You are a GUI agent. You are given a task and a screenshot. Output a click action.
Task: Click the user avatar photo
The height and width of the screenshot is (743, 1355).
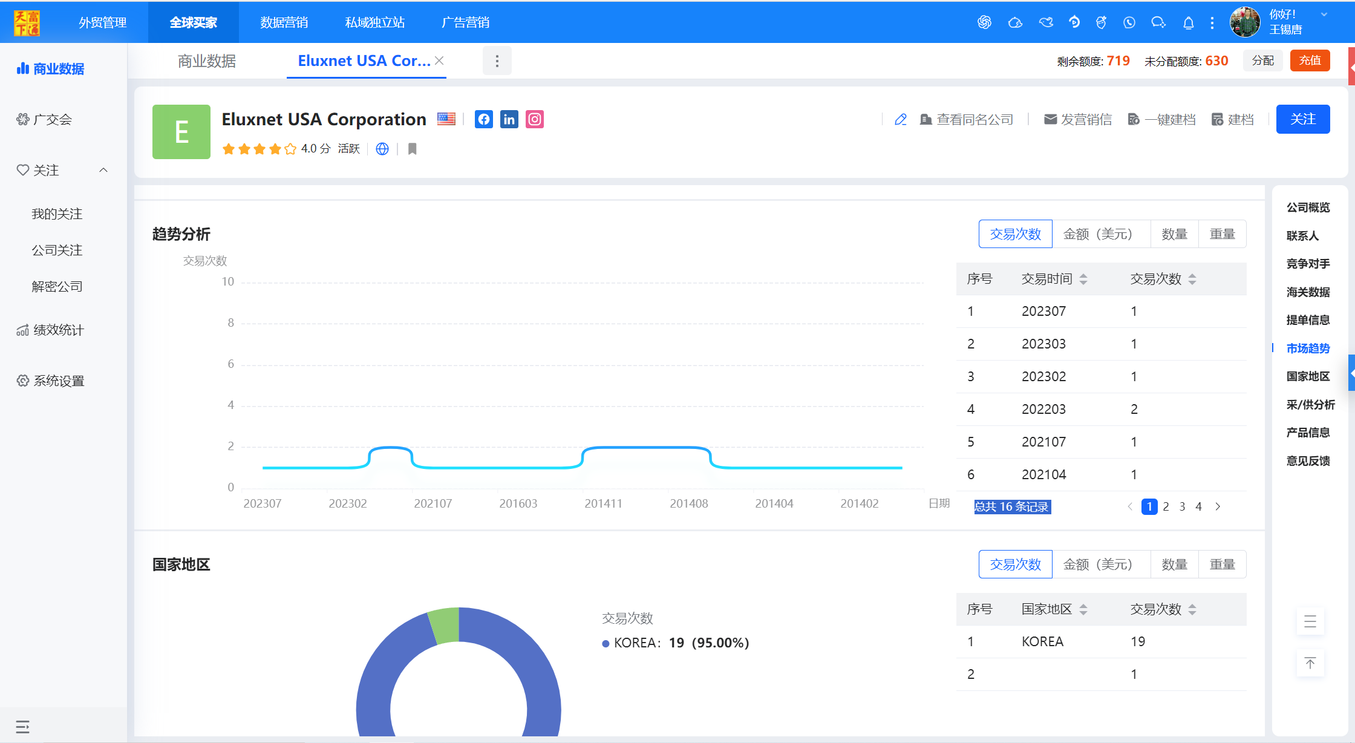(1245, 22)
